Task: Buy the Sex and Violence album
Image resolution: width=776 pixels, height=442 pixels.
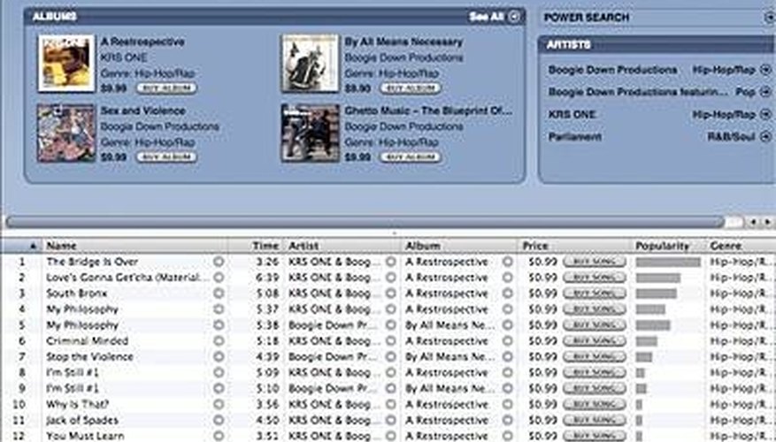Action: (166, 157)
